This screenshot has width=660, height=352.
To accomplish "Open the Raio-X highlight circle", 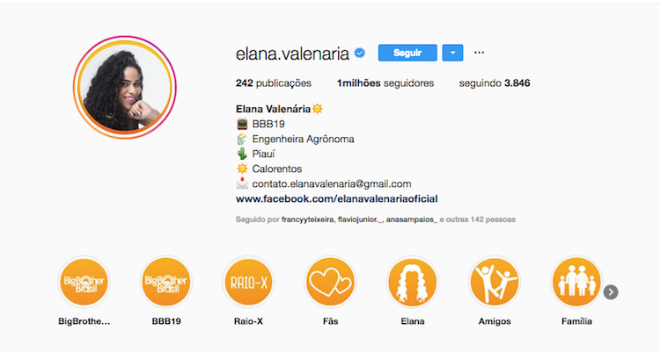I will coord(248,282).
